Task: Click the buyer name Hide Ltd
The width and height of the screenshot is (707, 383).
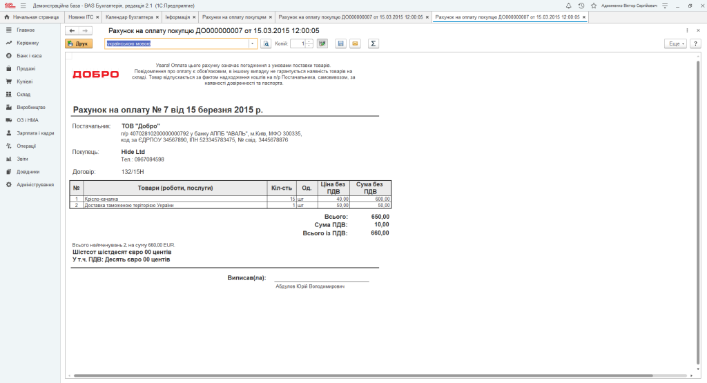Action: pos(133,152)
